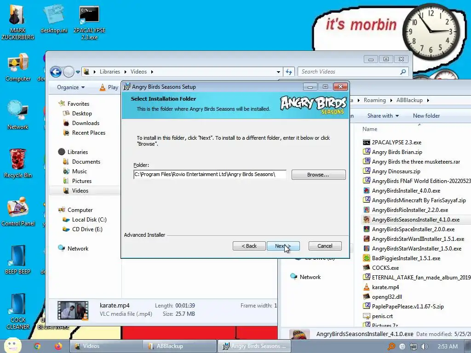This screenshot has width=471, height=353.
Task: Switch to Angry Birds Seasons taskbar item
Action: 254,346
